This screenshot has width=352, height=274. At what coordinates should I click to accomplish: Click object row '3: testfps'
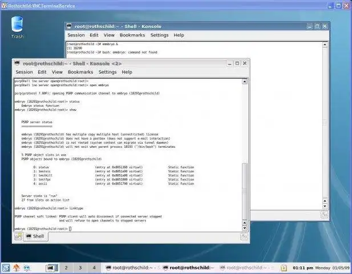[x=114, y=180]
